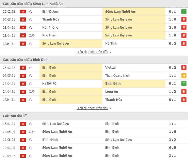The image size is (188, 159).
Task: Select Phố Hiến team name in CUP row
Action: point(49,35)
